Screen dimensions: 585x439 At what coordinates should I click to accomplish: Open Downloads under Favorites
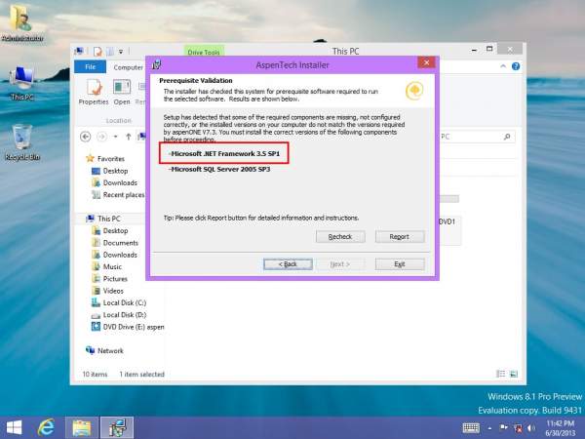(x=114, y=182)
